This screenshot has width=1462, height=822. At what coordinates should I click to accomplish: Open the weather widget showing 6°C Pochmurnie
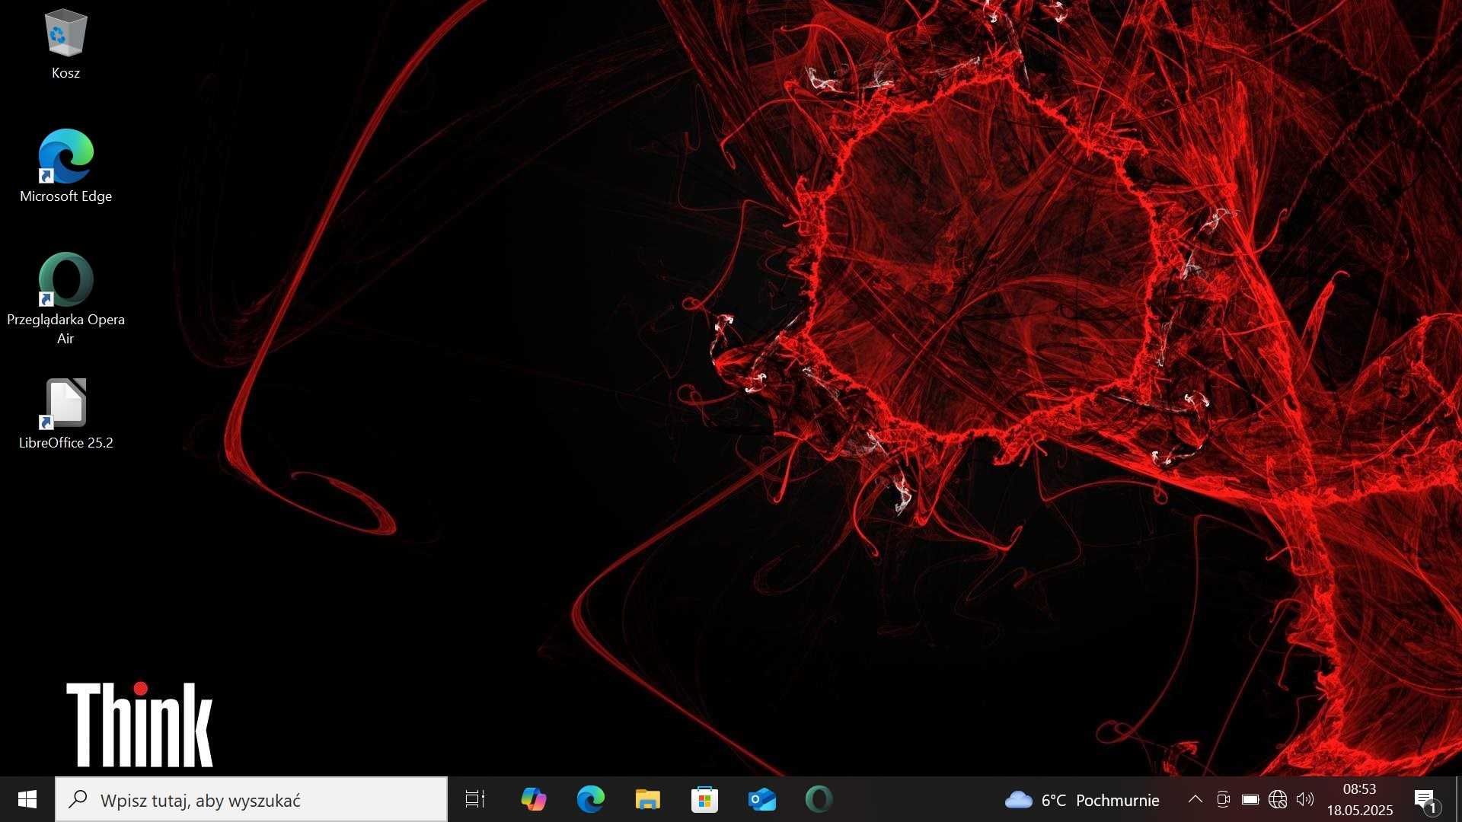(x=1081, y=800)
